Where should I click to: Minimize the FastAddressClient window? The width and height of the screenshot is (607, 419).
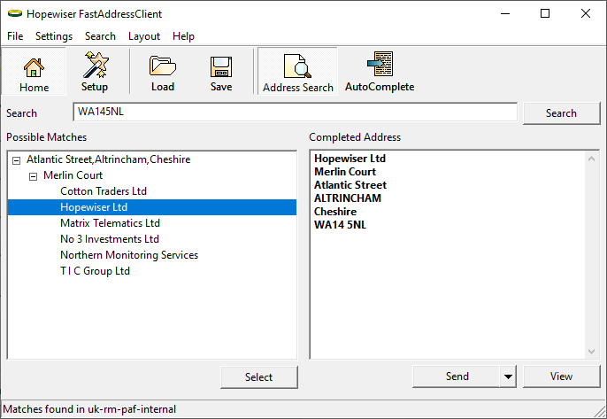(x=505, y=13)
